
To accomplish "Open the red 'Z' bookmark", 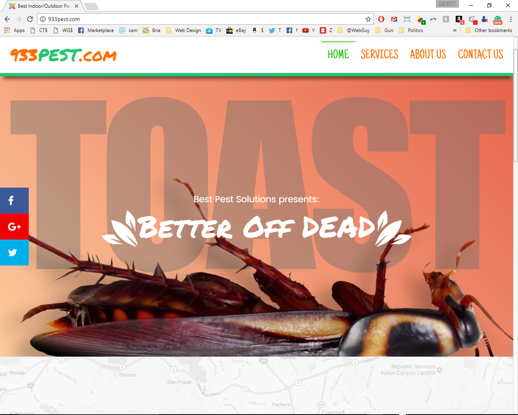I will coord(326,30).
